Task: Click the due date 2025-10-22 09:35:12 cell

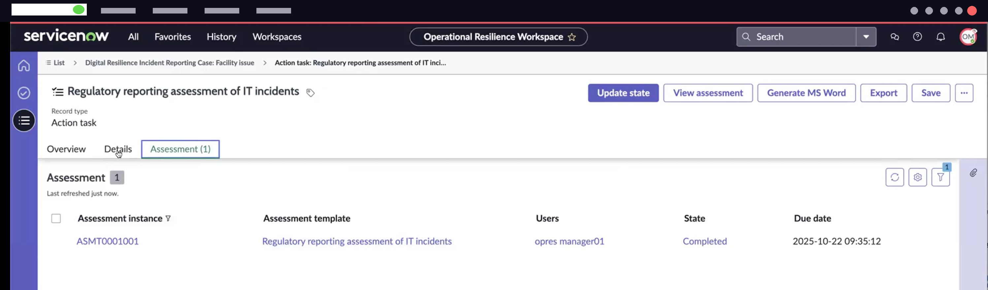Action: click(x=837, y=241)
